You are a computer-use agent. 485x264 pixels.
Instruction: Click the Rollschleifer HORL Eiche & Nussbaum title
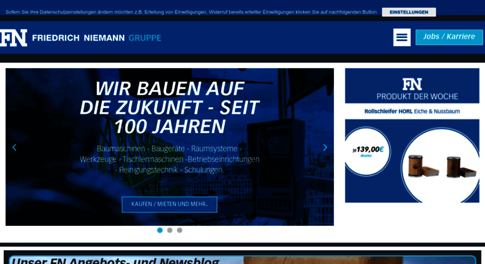[412, 111]
